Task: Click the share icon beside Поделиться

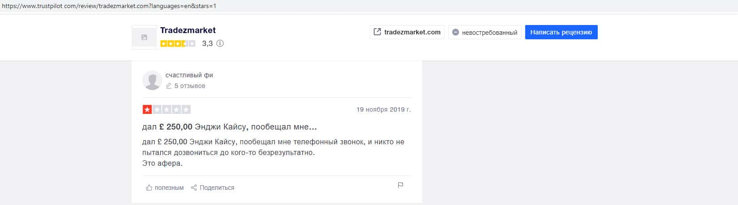Action: pyautogui.click(x=194, y=188)
